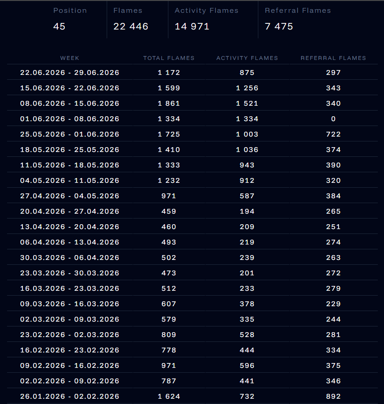384x404 pixels.
Task: Click week 11.05.2026 - 18.05.2026
Action: [70, 165]
